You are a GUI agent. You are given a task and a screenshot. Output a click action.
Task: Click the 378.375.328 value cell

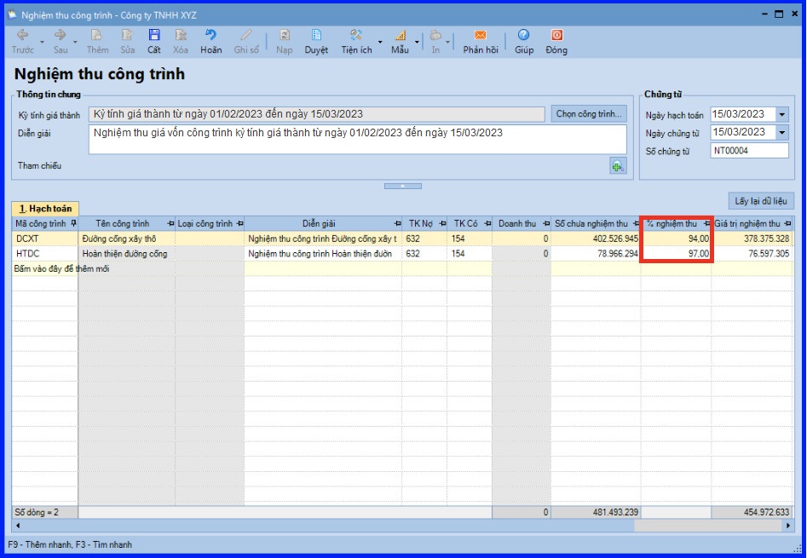click(752, 239)
